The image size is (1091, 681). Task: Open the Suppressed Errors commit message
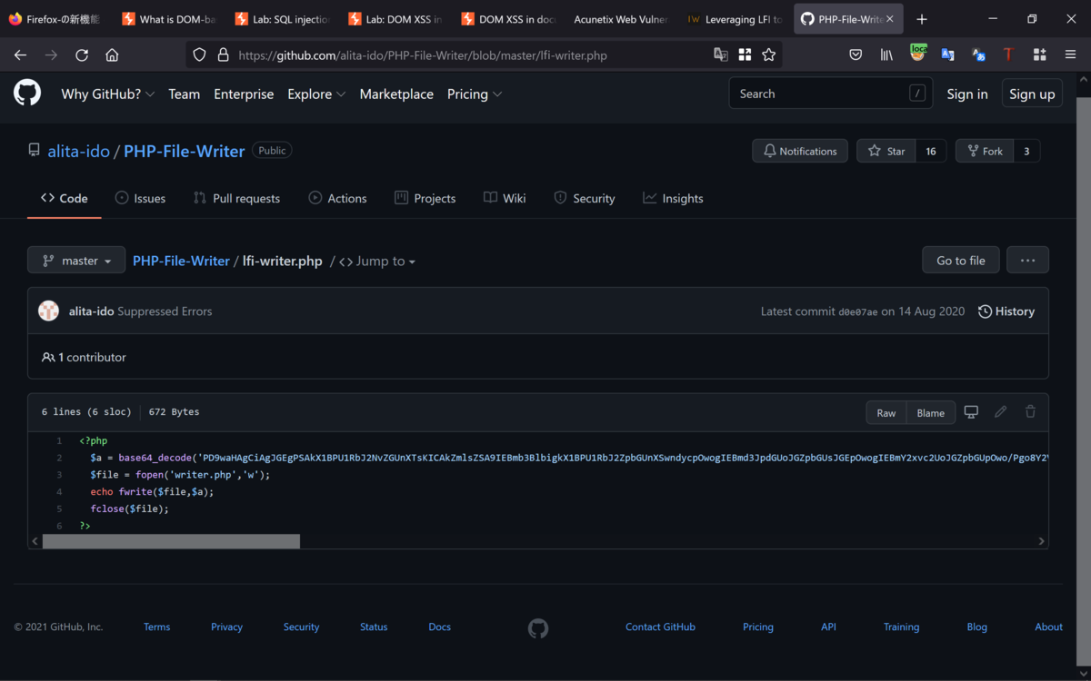165,311
